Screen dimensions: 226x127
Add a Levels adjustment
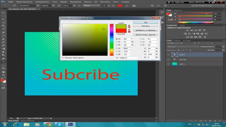click(191, 30)
